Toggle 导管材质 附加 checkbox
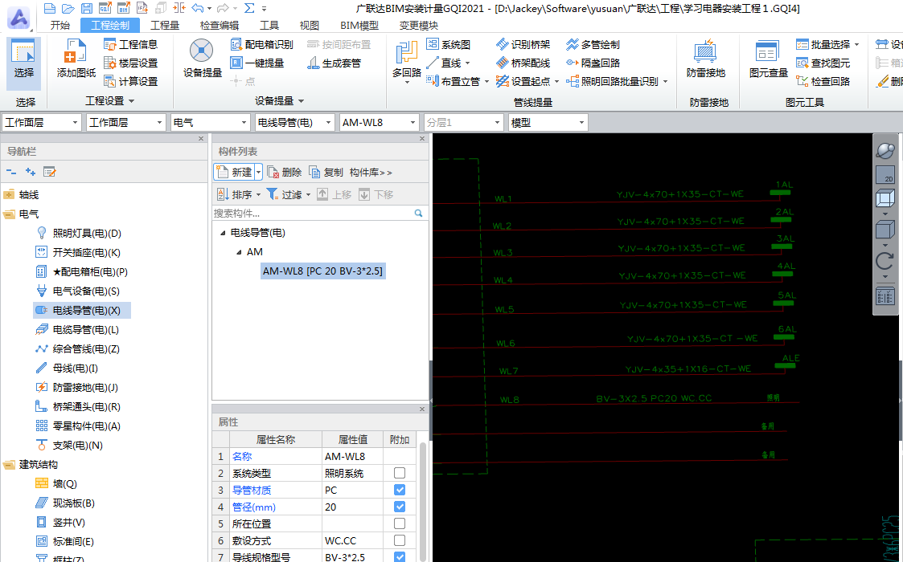 (x=400, y=490)
